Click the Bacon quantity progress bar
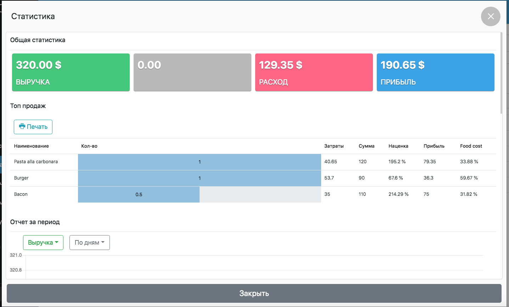The height and width of the screenshot is (307, 509). tap(139, 194)
